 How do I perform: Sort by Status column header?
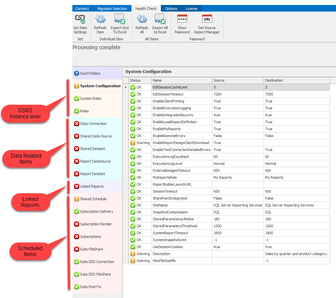point(140,80)
